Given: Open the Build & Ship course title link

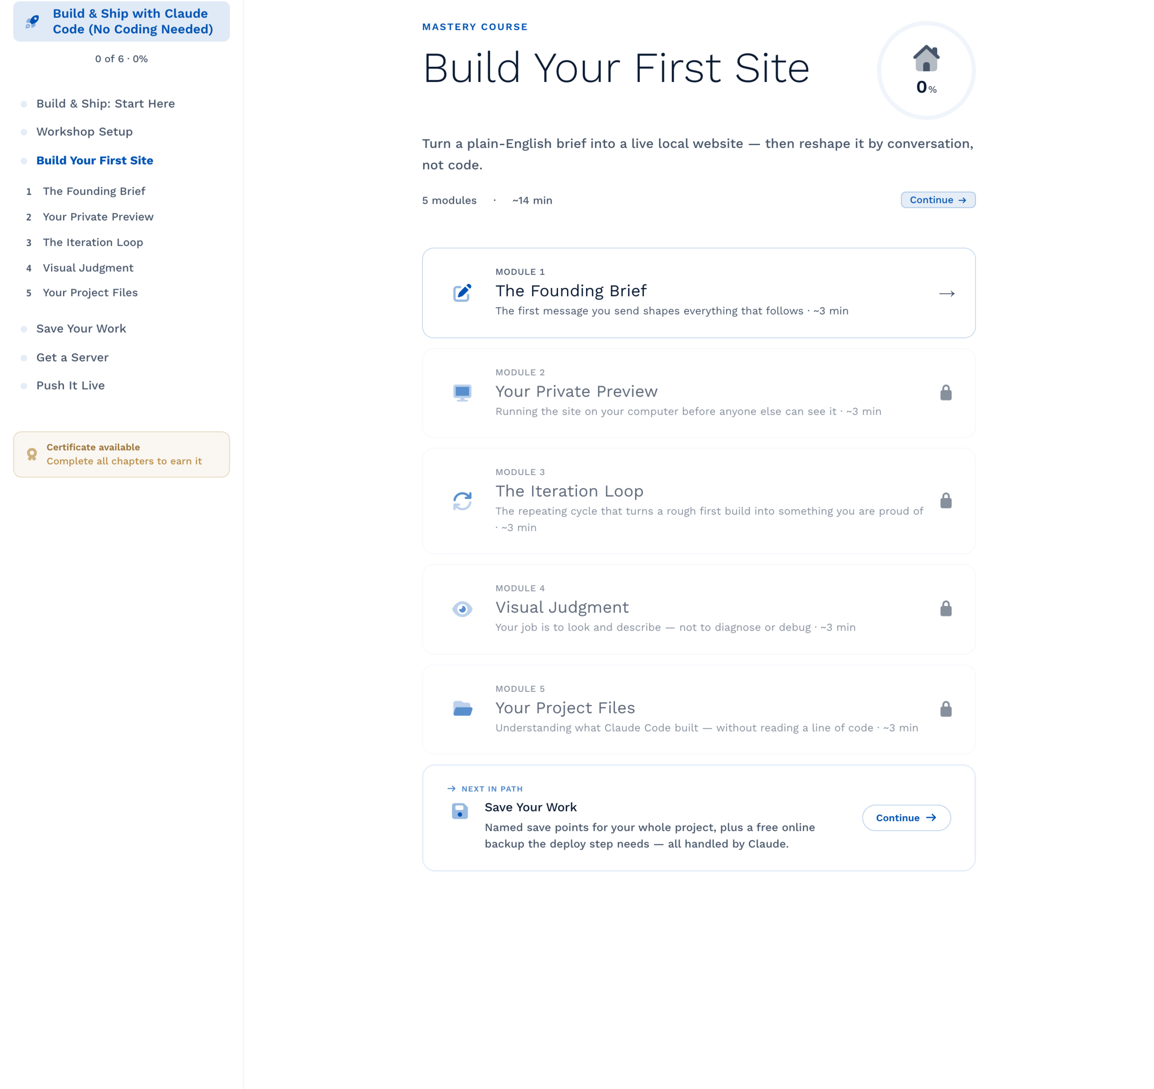Looking at the screenshot, I should [133, 22].
